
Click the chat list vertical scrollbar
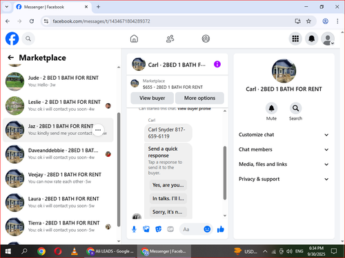point(119,169)
